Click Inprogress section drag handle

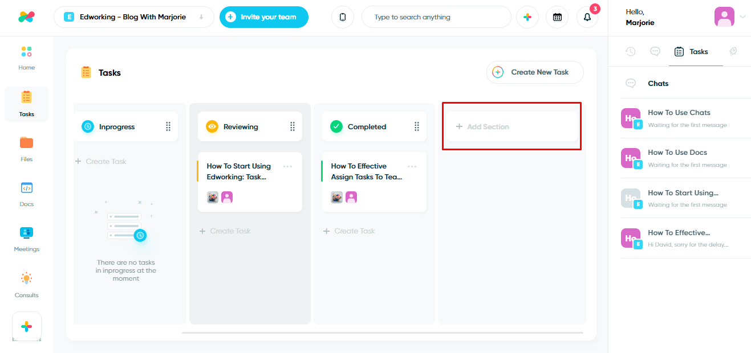tap(168, 126)
